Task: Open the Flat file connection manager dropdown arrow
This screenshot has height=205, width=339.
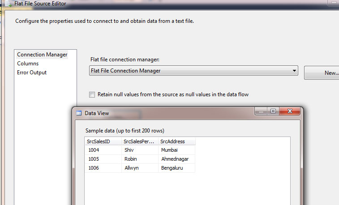Action: coord(294,71)
